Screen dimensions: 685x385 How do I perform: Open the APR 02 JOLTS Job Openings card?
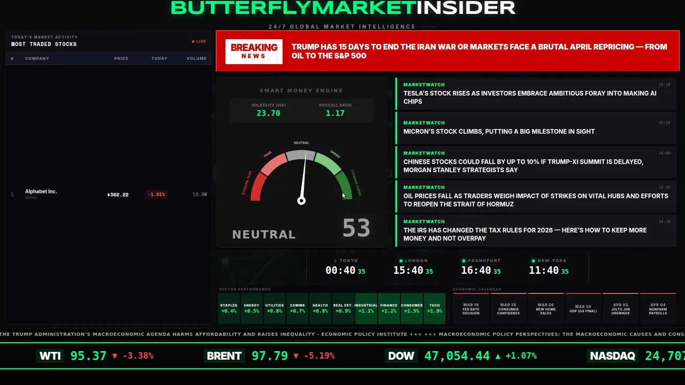click(621, 309)
